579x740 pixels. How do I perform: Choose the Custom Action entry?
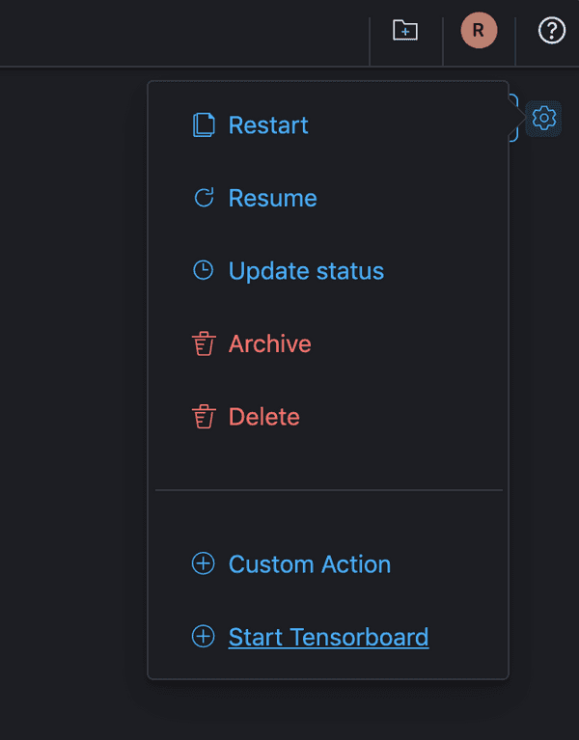[x=309, y=564]
